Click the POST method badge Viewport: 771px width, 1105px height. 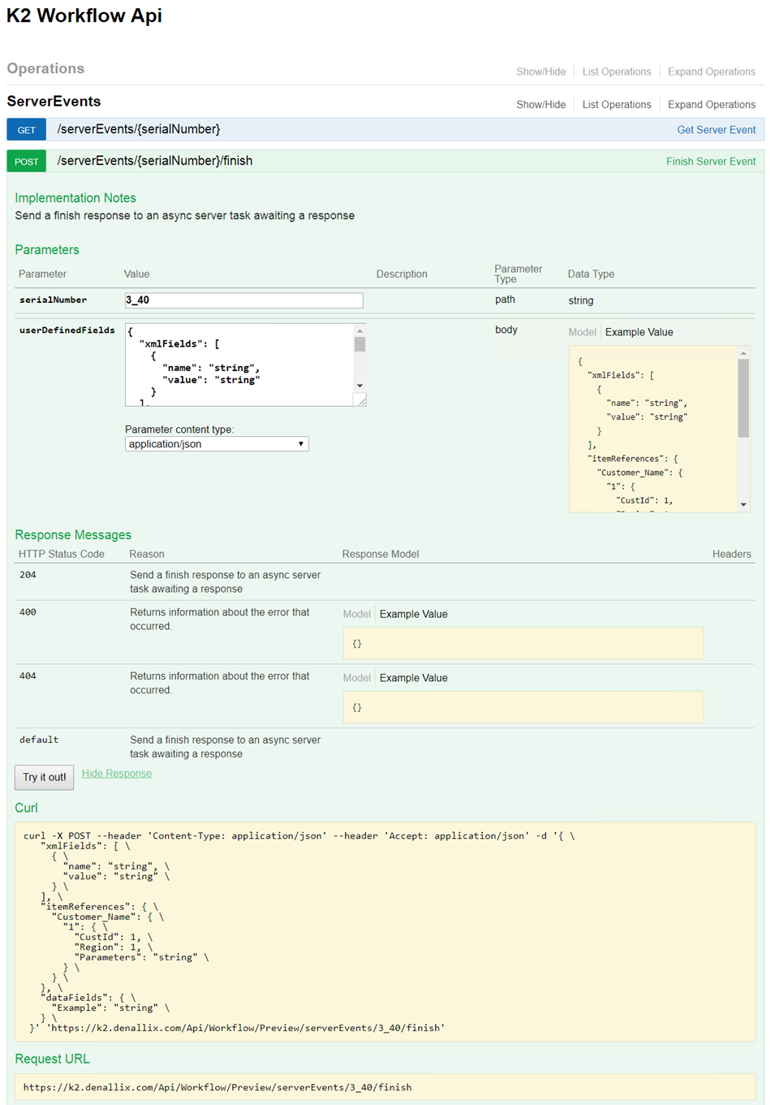(x=27, y=162)
